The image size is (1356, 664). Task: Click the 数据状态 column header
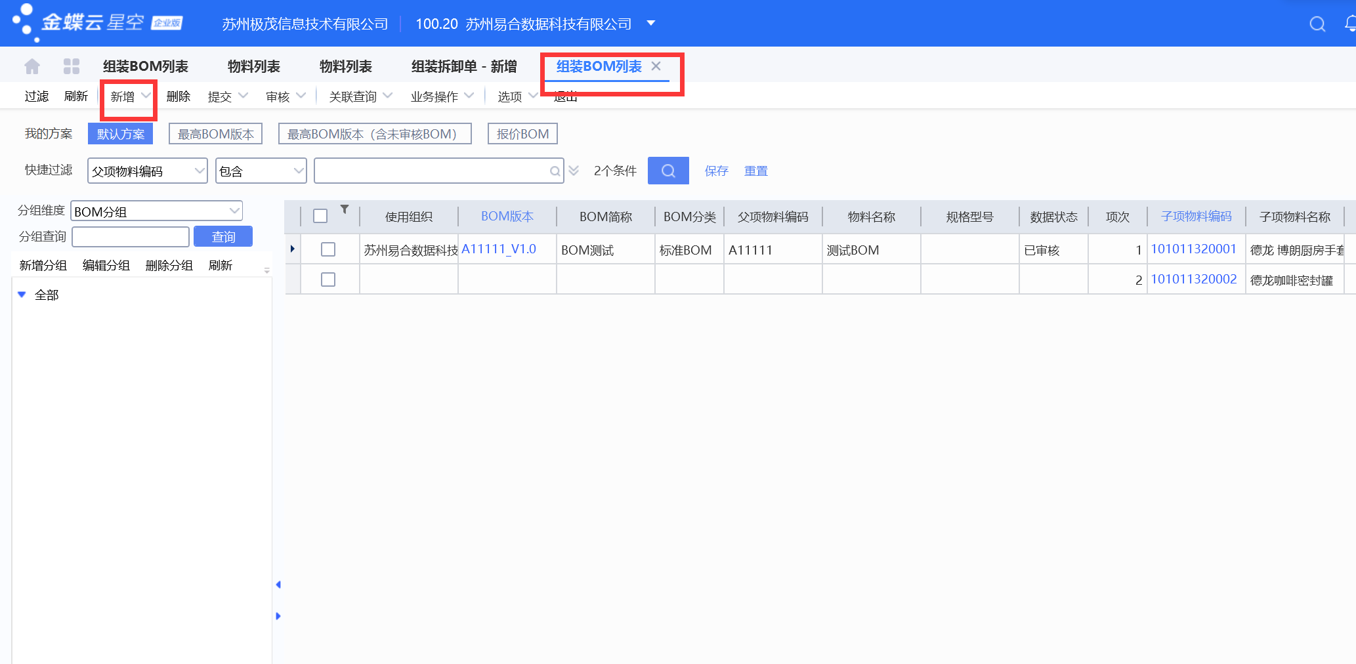(x=1054, y=217)
